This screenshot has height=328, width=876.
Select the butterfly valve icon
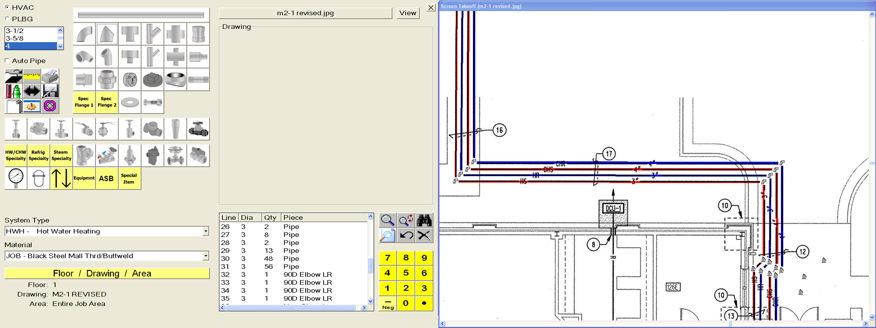[x=107, y=129]
